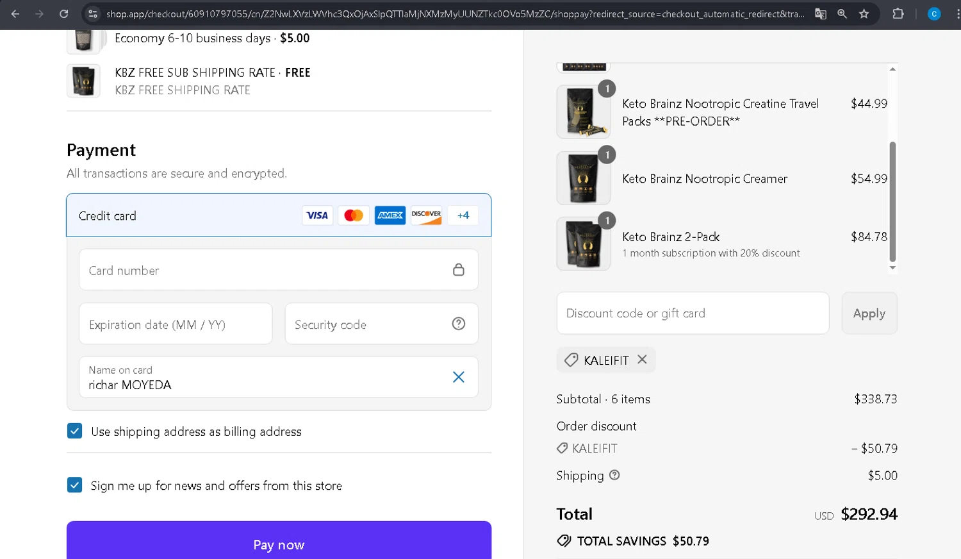Open Keto Brainz 2-Pack thumbnail

pos(583,244)
